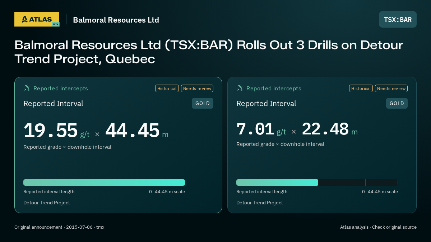This screenshot has height=242, width=431.
Task: Click the GOLD badge in the 7.01 g/t card
Action: 397,103
